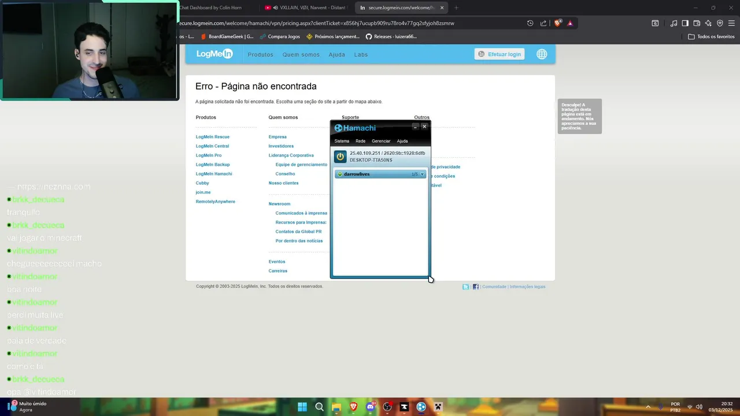Click the Brave Shields lion icon

[557, 23]
